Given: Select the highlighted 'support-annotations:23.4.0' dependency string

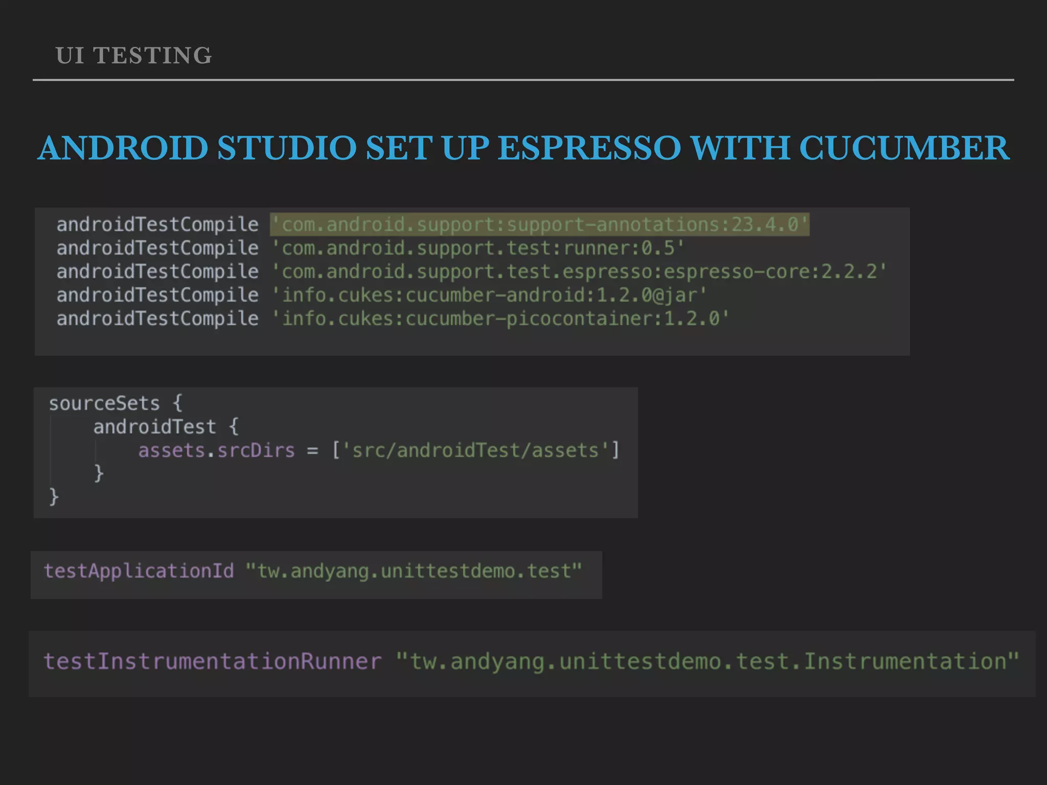Looking at the screenshot, I should pos(540,224).
